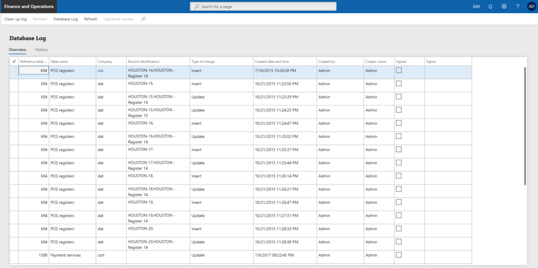Screen dimensions: 538x268
Task: Refresh the database log
Action: click(90, 19)
